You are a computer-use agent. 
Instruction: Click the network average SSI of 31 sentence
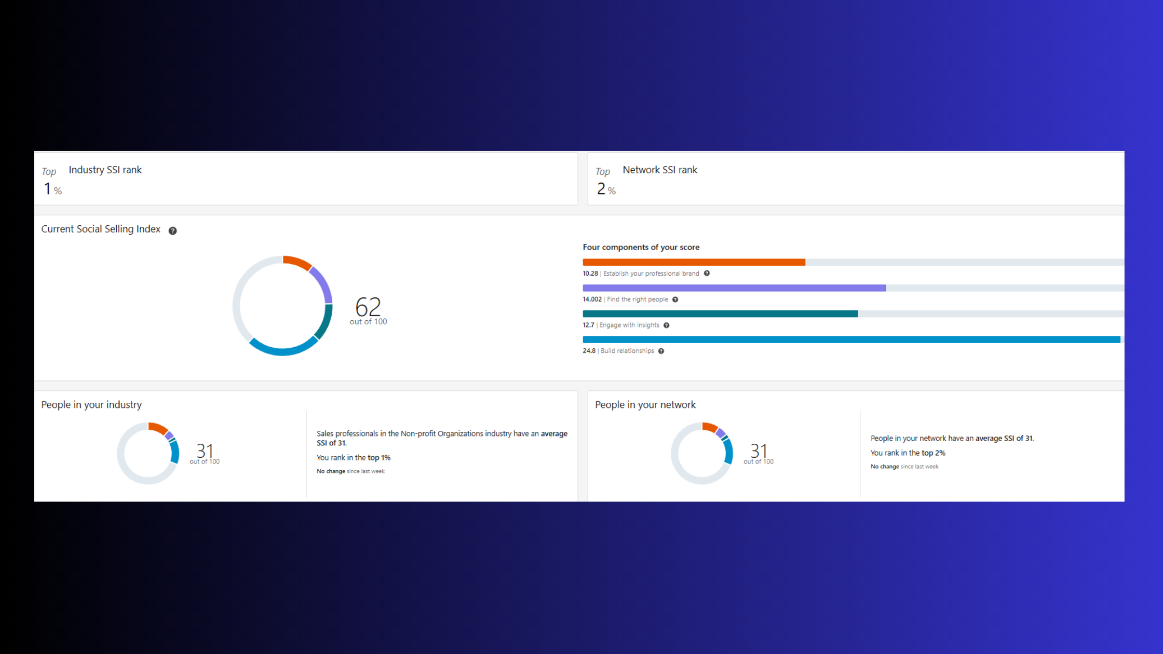[952, 439]
